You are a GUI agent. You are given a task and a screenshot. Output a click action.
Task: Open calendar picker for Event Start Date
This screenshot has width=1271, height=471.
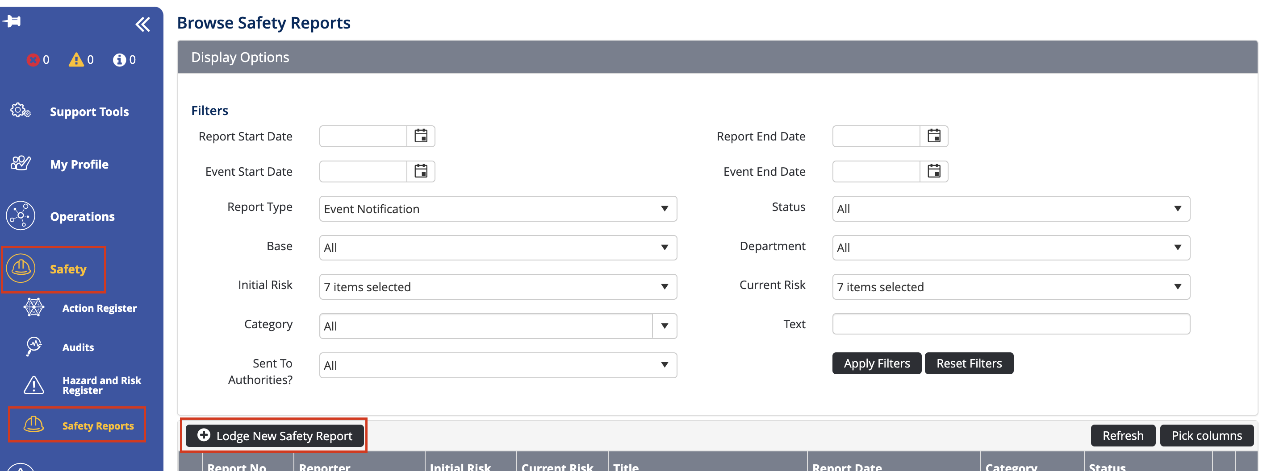coord(420,171)
